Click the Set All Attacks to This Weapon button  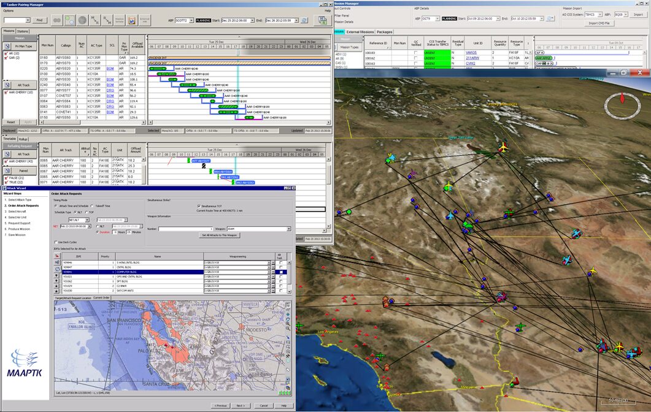coord(220,235)
